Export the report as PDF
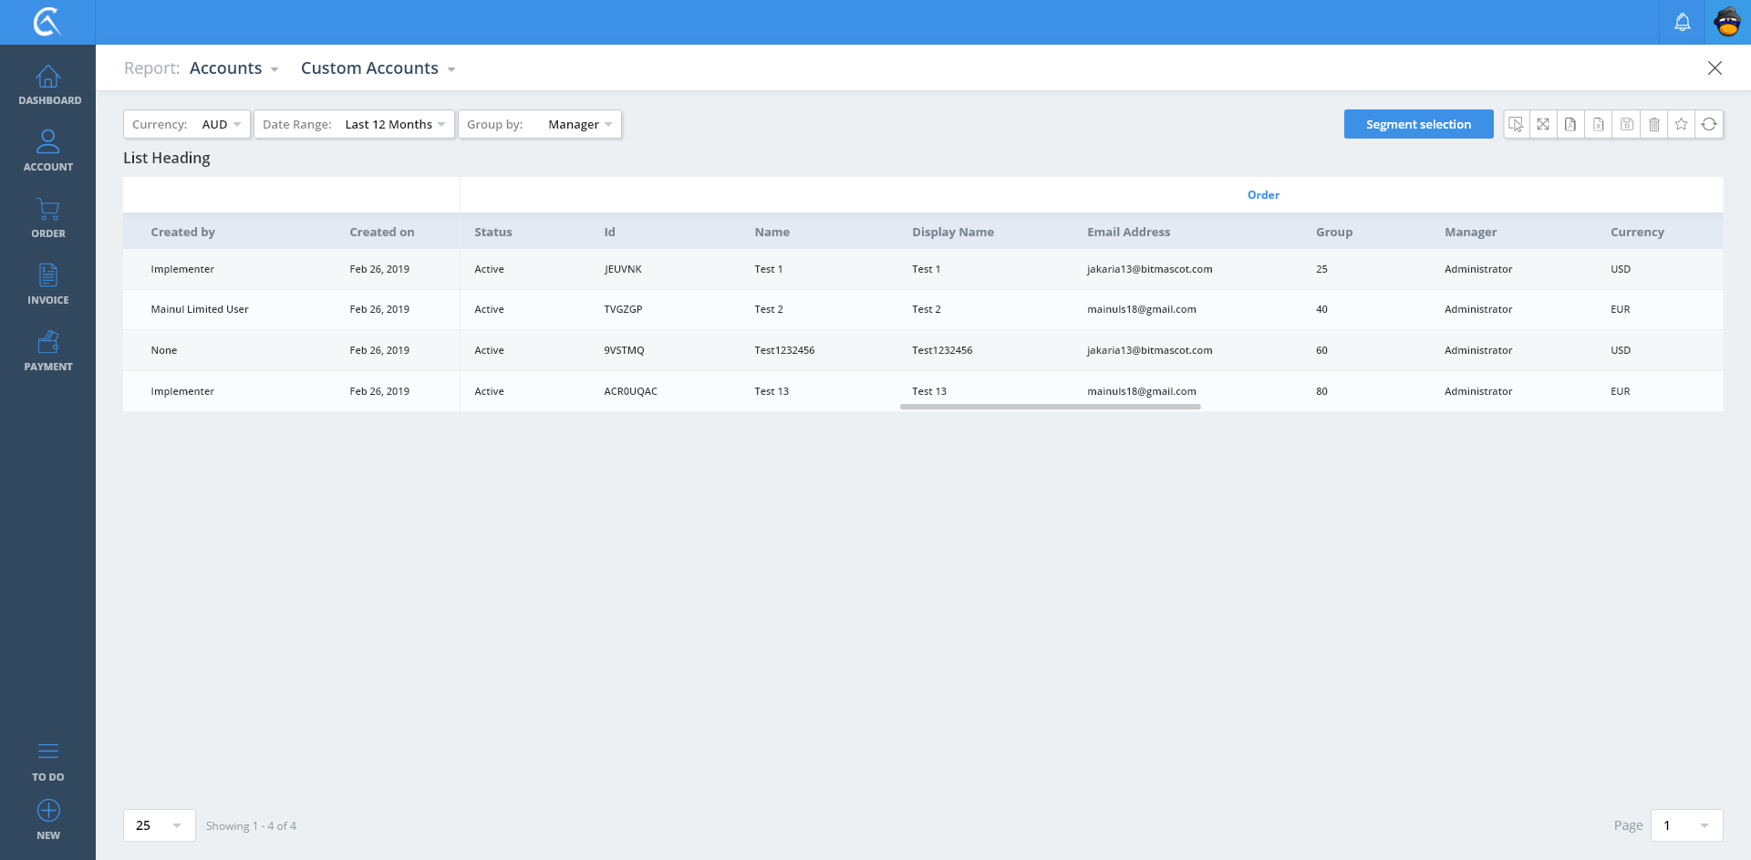Image resolution: width=1751 pixels, height=860 pixels. point(1570,124)
